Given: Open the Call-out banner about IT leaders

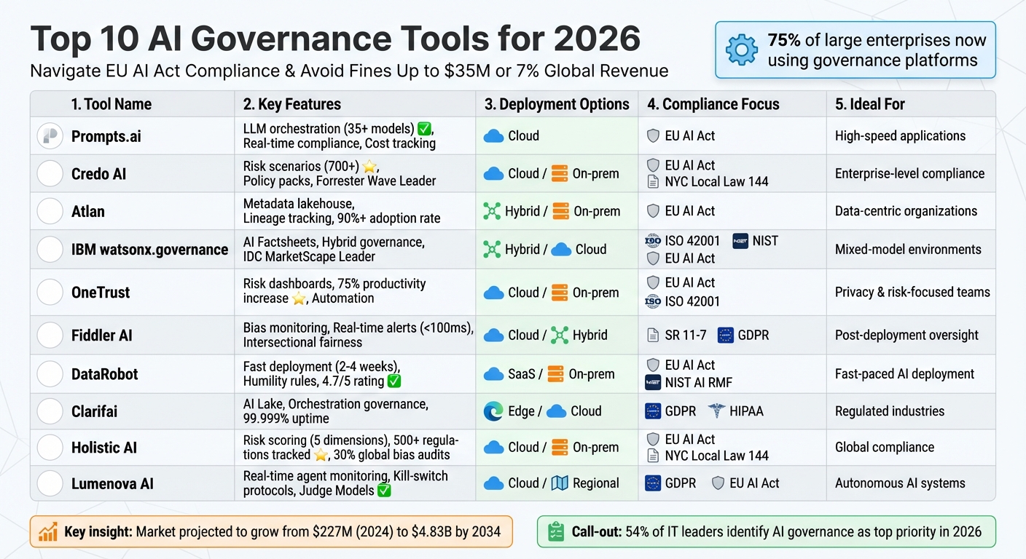Looking at the screenshot, I should pyautogui.click(x=766, y=531).
